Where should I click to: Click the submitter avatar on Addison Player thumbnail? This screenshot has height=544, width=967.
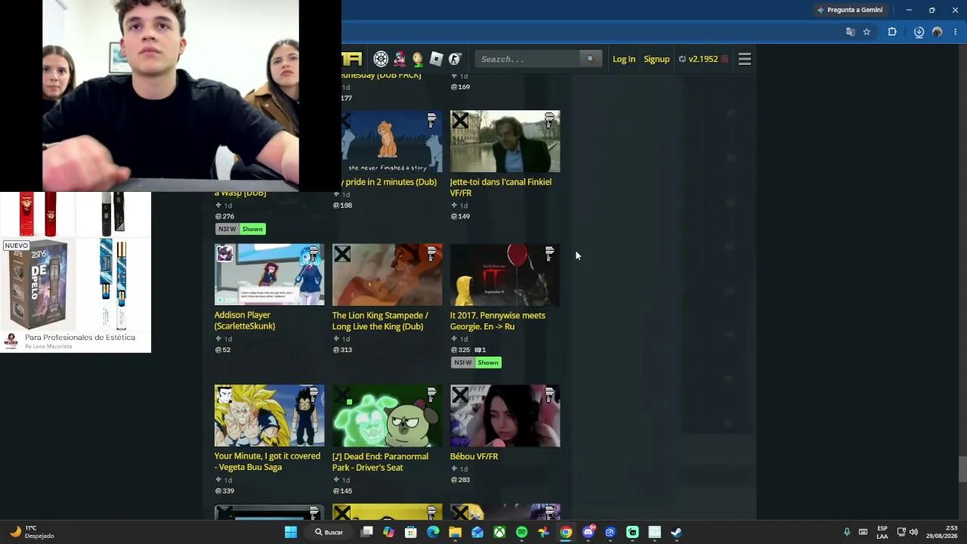(224, 254)
